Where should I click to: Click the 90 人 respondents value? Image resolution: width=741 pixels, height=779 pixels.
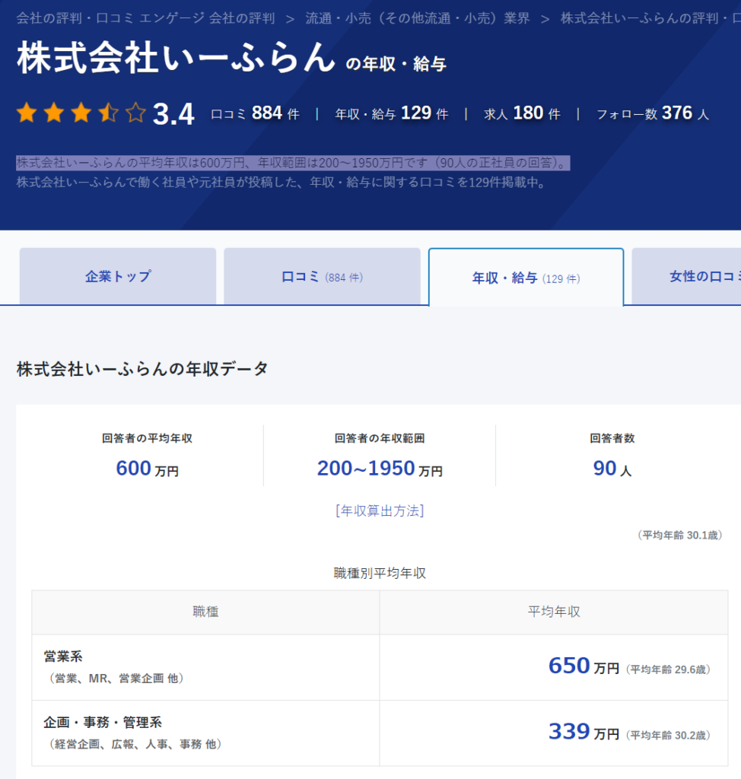(x=612, y=469)
